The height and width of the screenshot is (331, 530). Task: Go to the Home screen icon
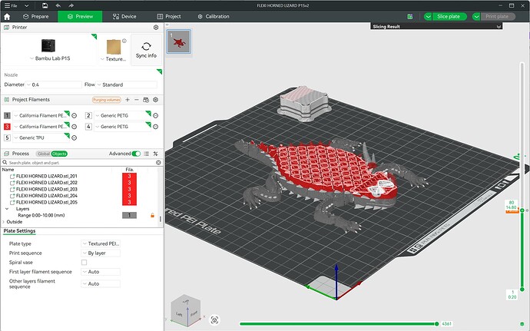(x=7, y=17)
